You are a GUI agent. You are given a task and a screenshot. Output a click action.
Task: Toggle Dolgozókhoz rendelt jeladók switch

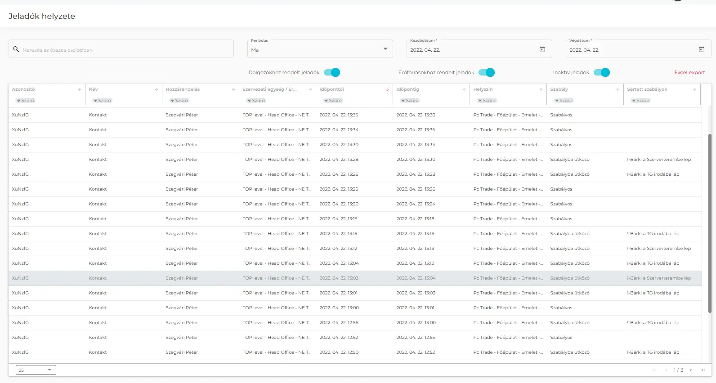click(x=332, y=72)
